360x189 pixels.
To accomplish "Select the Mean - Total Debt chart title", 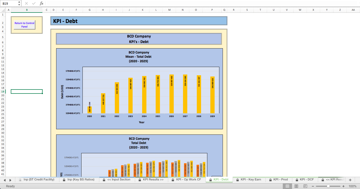I will (x=139, y=57).
